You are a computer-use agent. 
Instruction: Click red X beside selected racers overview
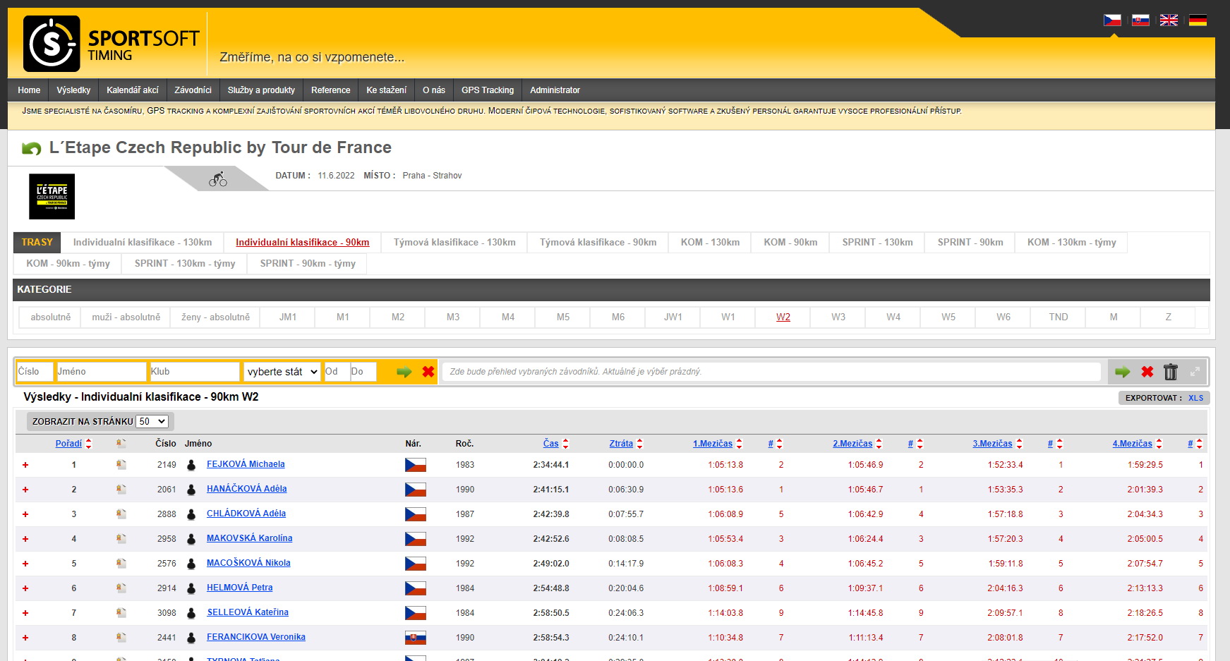tap(1147, 372)
